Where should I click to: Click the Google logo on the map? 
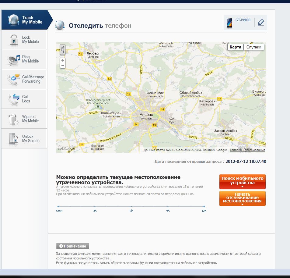tap(66, 148)
